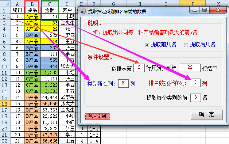Click the yellow A产品 cell in row 2
The width and height of the screenshot is (229, 144).
[32, 16]
